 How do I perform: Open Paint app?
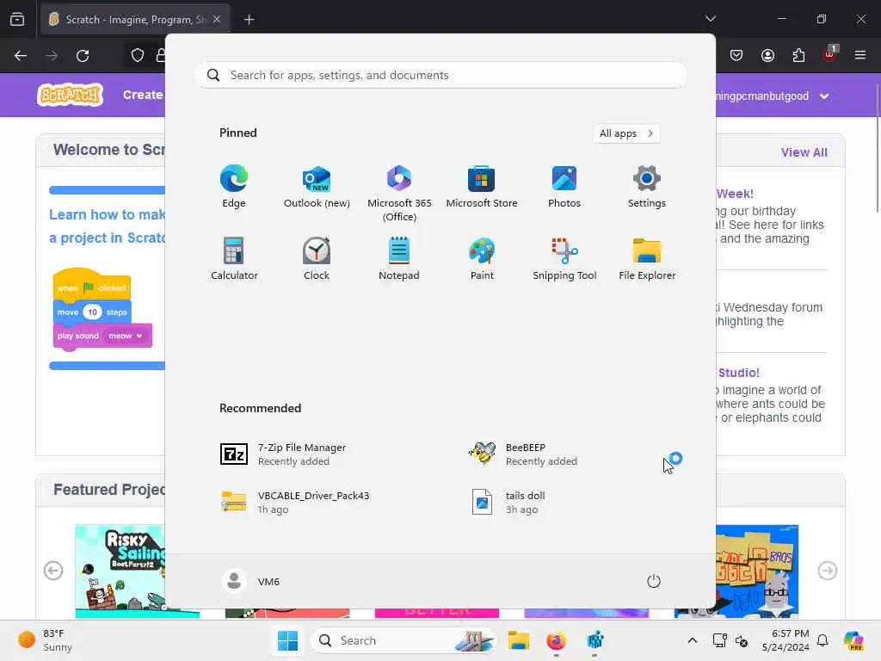click(x=482, y=258)
